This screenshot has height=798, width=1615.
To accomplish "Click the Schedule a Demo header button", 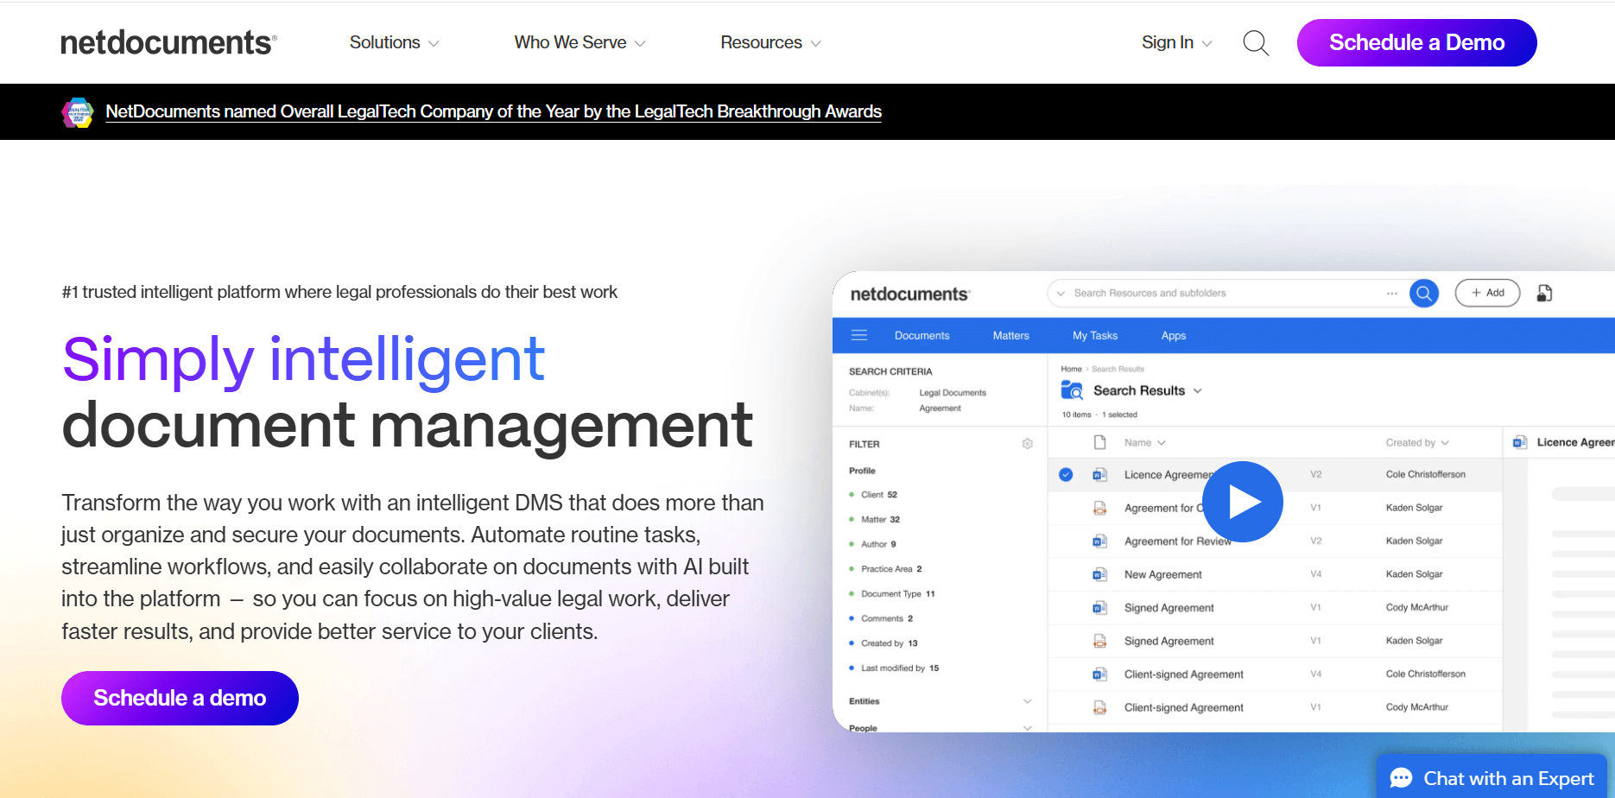I will pyautogui.click(x=1417, y=42).
